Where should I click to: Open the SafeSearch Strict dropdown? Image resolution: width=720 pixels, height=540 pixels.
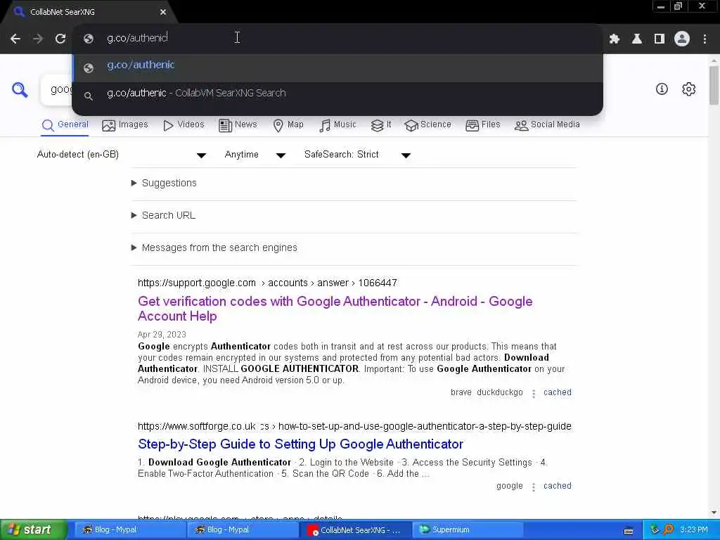click(x=357, y=155)
